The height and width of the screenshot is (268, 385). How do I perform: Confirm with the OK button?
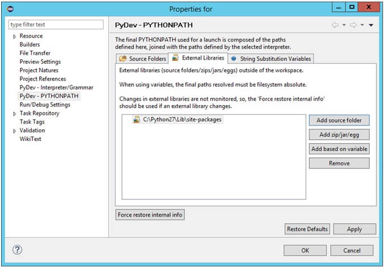[305, 250]
